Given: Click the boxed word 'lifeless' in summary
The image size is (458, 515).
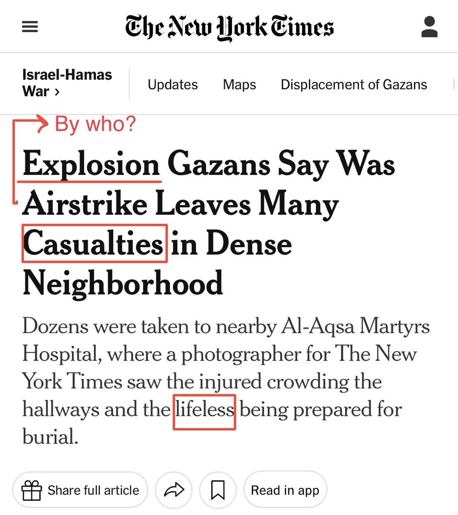Looking at the screenshot, I should pyautogui.click(x=204, y=412).
